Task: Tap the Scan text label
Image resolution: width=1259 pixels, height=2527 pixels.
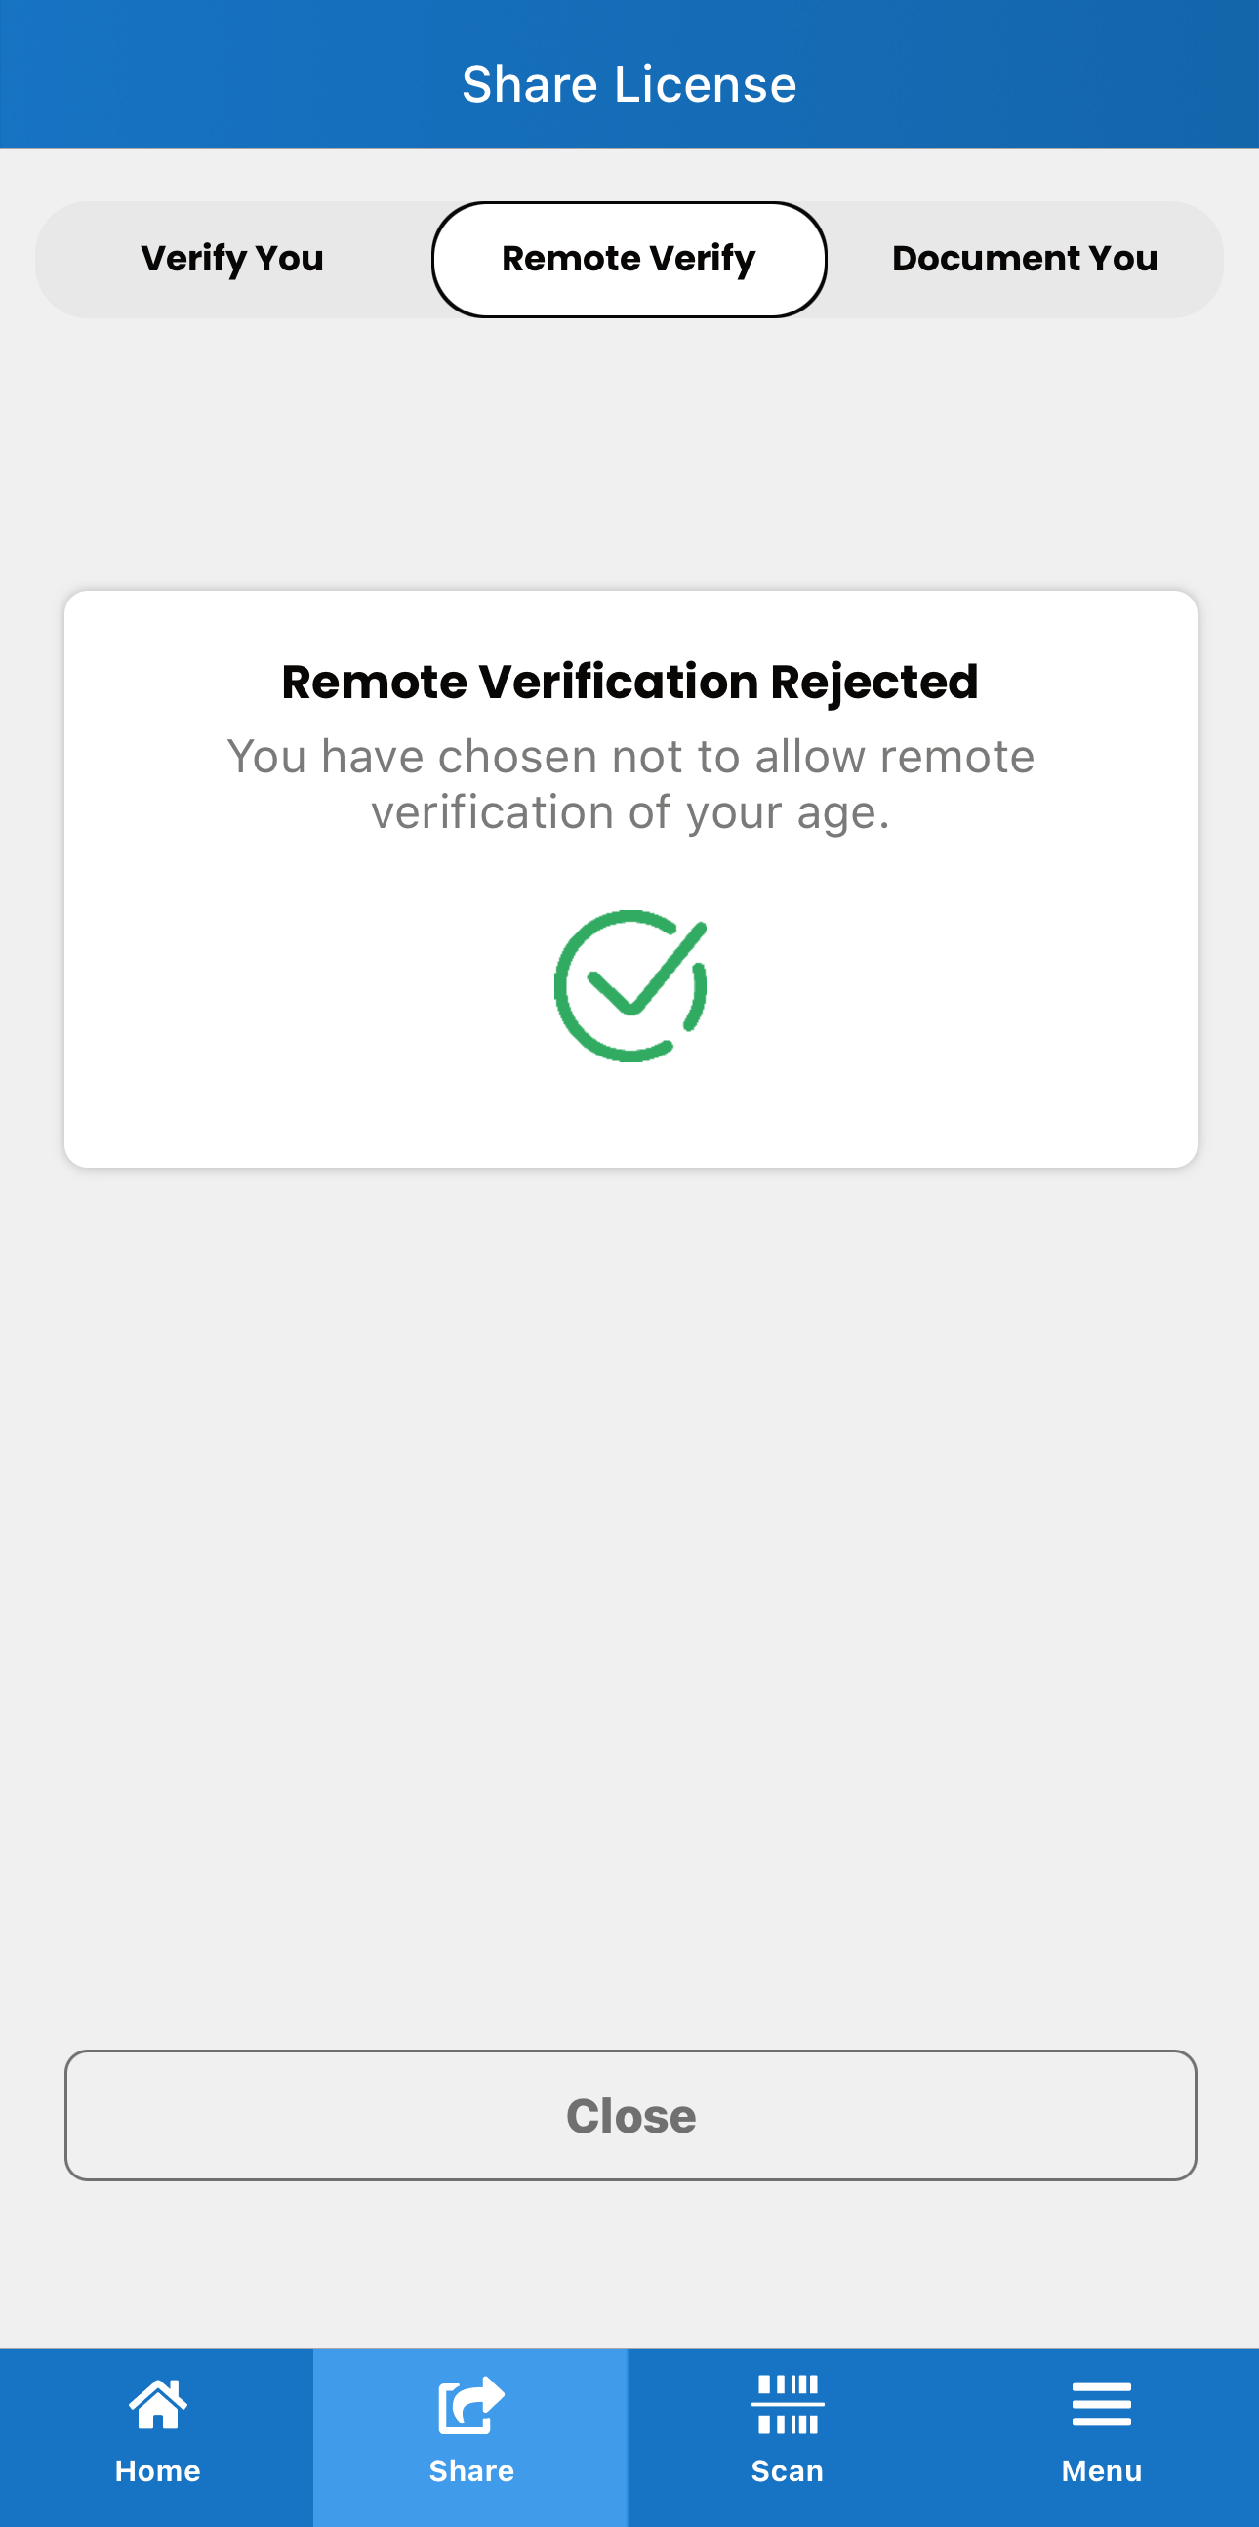Action: click(x=788, y=2471)
